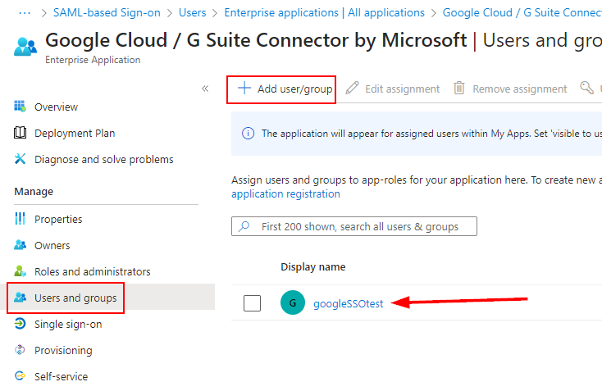Open the googleSSOtest user link

click(348, 303)
